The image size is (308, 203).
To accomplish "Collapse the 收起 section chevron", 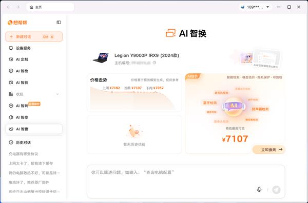I will tap(57, 94).
